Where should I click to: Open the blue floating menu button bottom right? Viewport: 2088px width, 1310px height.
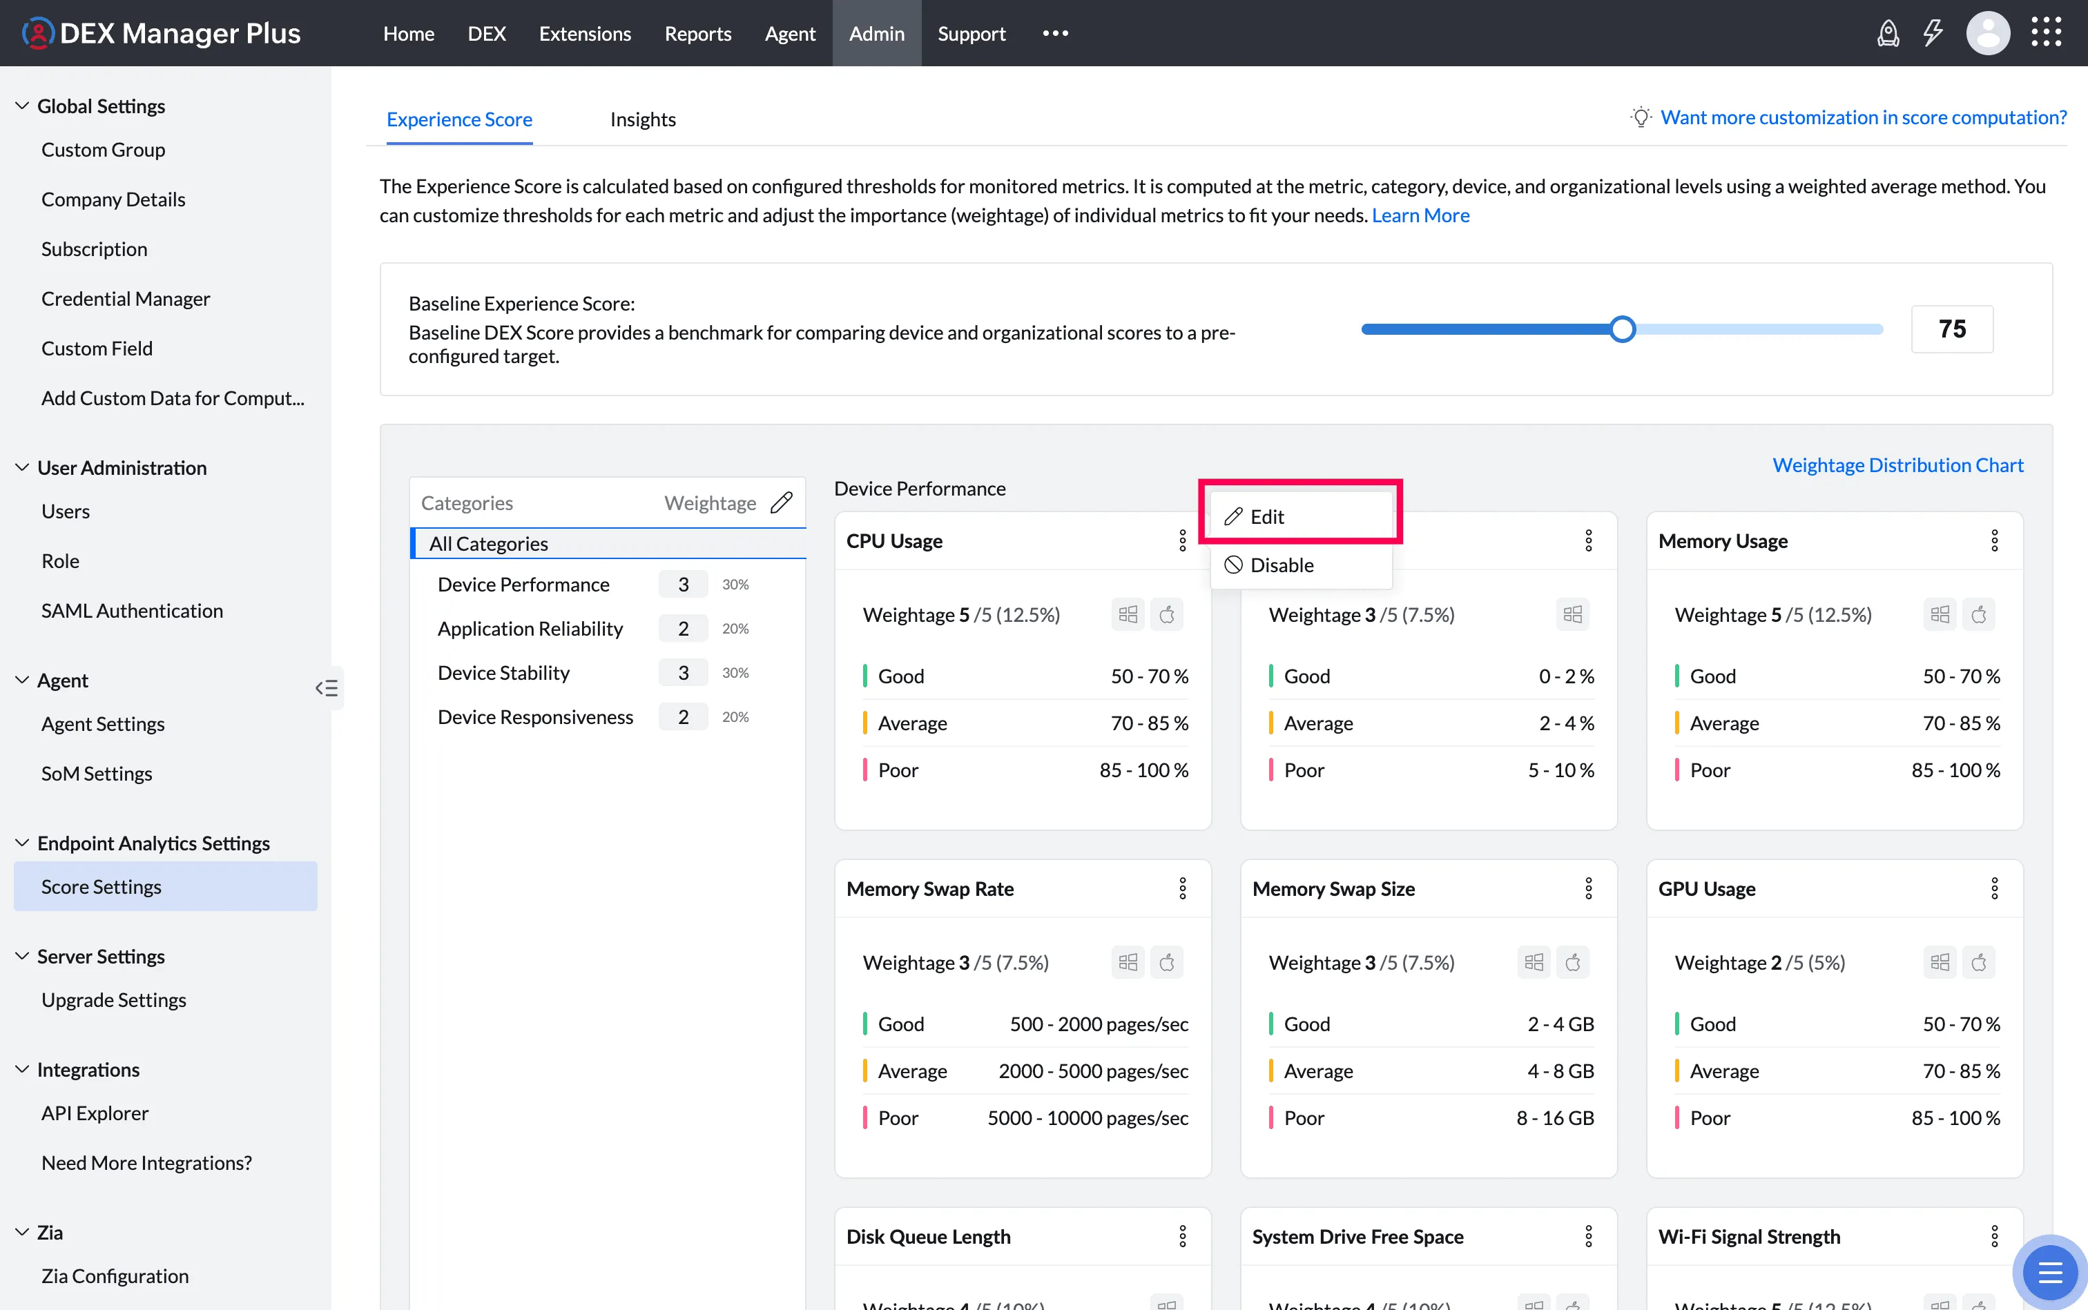pyautogui.click(x=2050, y=1273)
